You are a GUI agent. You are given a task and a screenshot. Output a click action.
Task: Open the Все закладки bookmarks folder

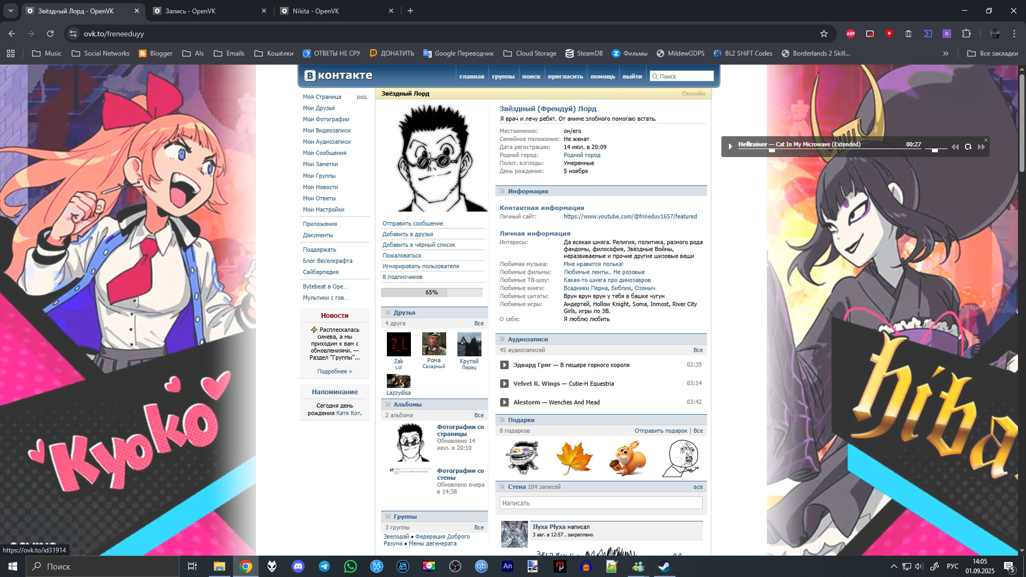click(993, 53)
